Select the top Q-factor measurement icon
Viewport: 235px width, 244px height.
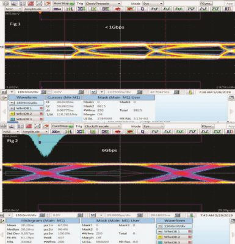(x=142, y=9)
